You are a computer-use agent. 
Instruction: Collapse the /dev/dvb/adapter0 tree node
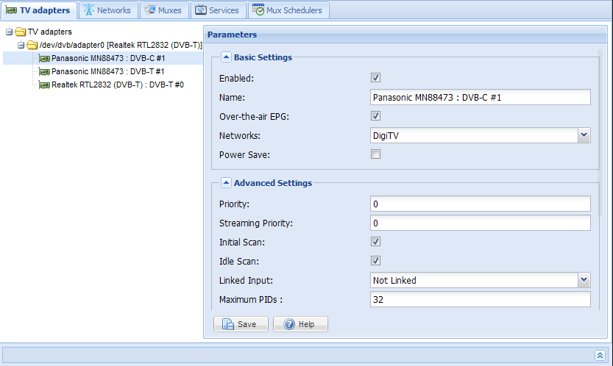[x=21, y=46]
